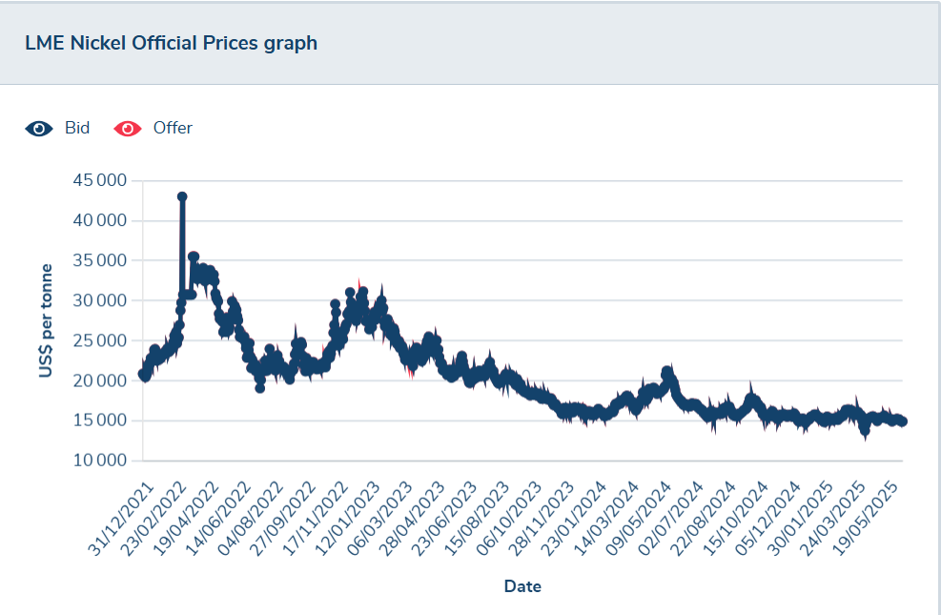Click the 19/05/2025 date axis label
The width and height of the screenshot is (941, 615).
tap(868, 519)
